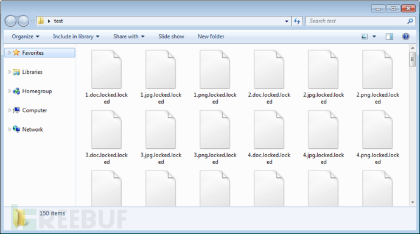Viewport: 420px width, 234px height.
Task: Click the refresh button beside address bar
Action: tap(297, 21)
